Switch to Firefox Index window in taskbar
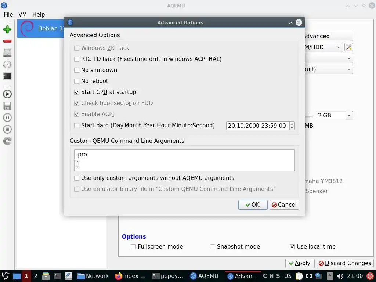The width and height of the screenshot is (376, 282). (x=130, y=276)
